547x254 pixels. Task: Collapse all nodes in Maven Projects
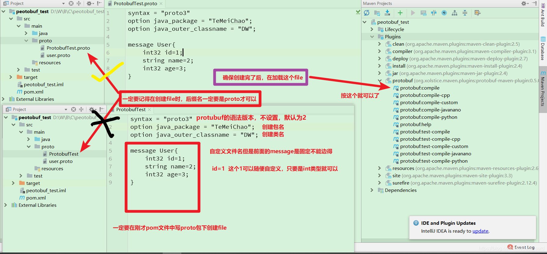coord(465,13)
